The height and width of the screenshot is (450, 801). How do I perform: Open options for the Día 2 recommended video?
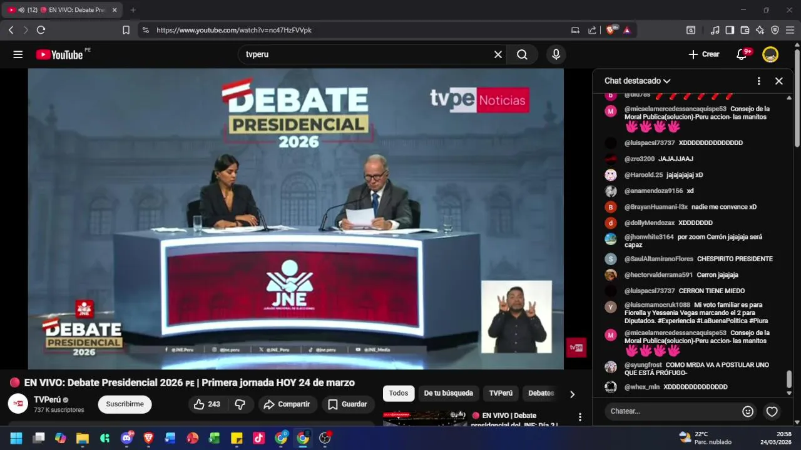580,417
